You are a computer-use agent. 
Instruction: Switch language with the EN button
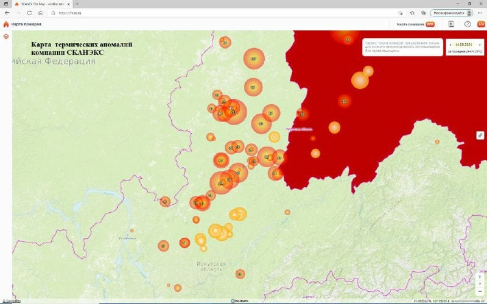[x=481, y=24]
